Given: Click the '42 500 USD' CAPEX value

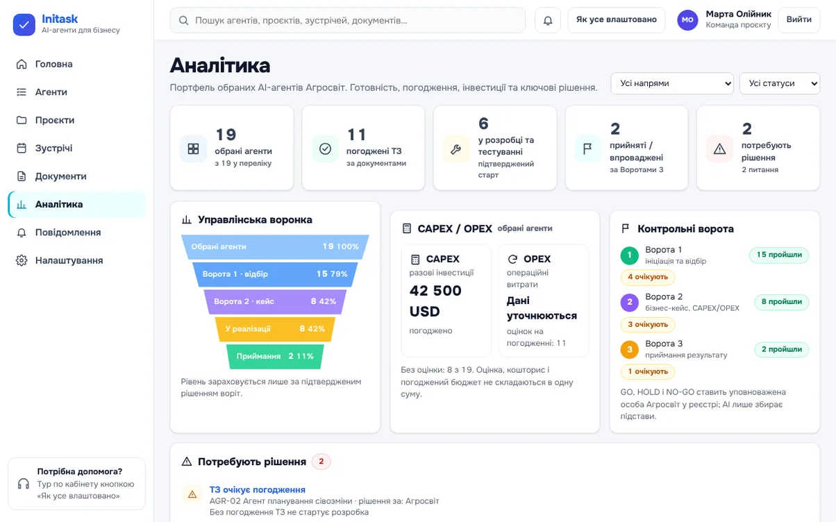Looking at the screenshot, I should 435,301.
